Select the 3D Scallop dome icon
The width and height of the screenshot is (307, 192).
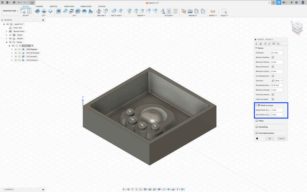click(x=84, y=11)
